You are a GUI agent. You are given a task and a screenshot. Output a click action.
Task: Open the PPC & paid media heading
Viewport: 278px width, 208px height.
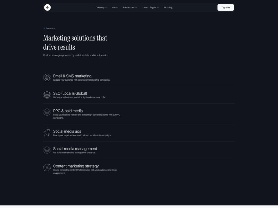(68, 111)
